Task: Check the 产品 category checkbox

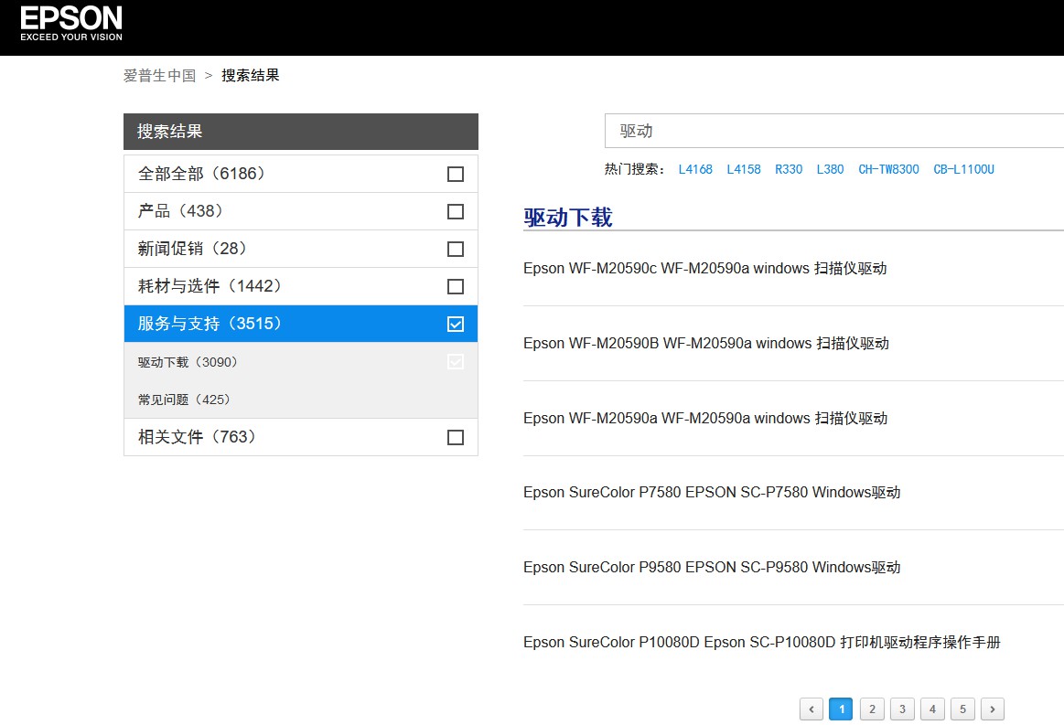Action: [455, 211]
